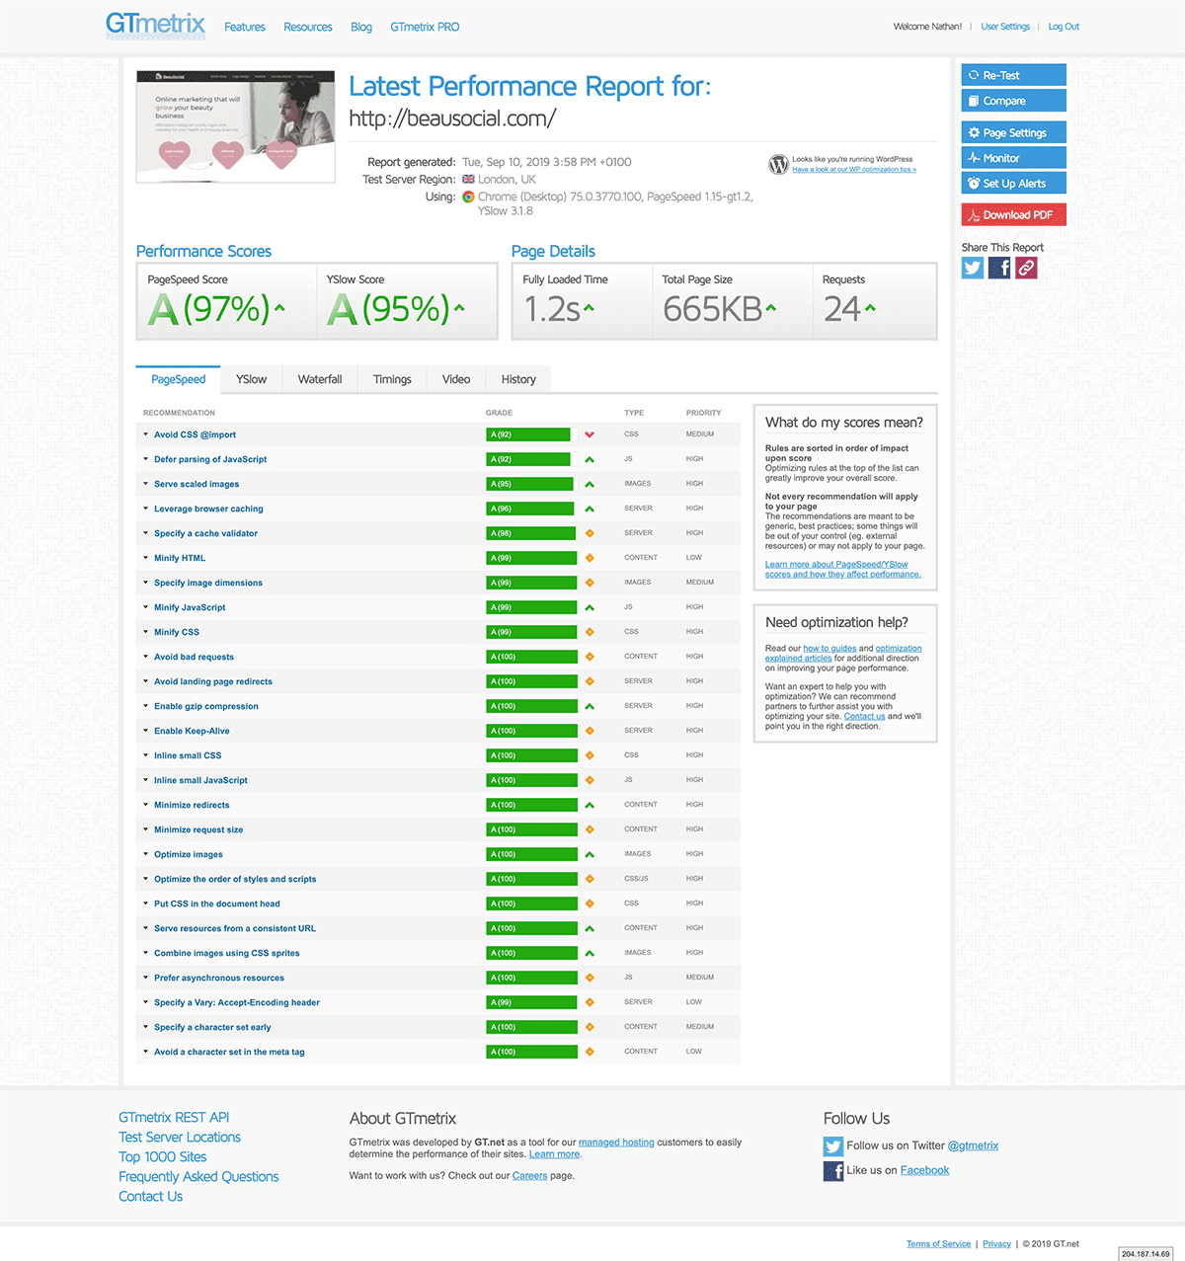Image resolution: width=1185 pixels, height=1261 pixels.
Task: Click orange diamond for Specify a cache validator
Action: 590,533
